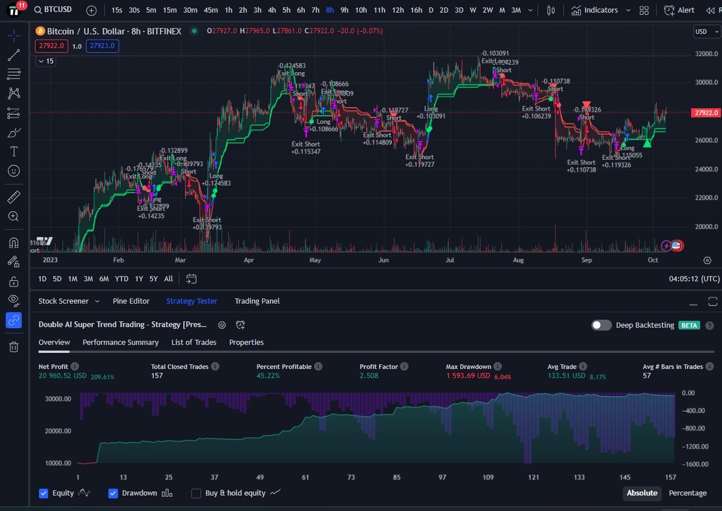Open the Fibonacci retracement tools
The width and height of the screenshot is (722, 511).
pos(14,75)
